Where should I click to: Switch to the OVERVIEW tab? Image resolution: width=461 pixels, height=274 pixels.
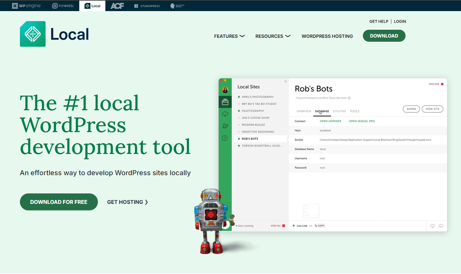click(x=304, y=111)
